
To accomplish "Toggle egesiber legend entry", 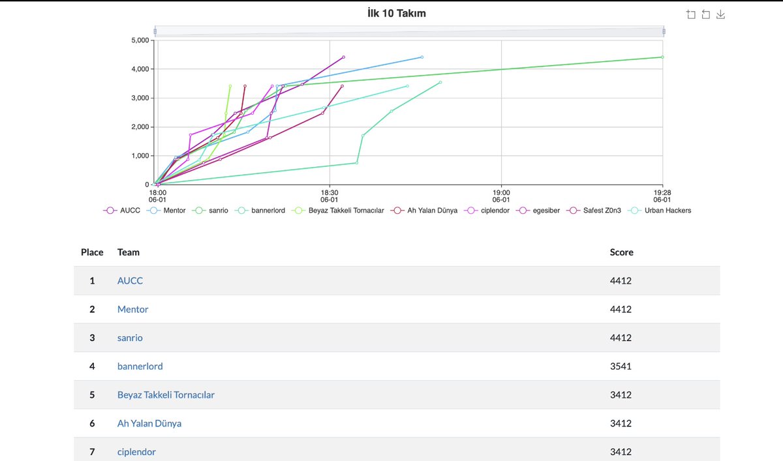I will (x=537, y=211).
